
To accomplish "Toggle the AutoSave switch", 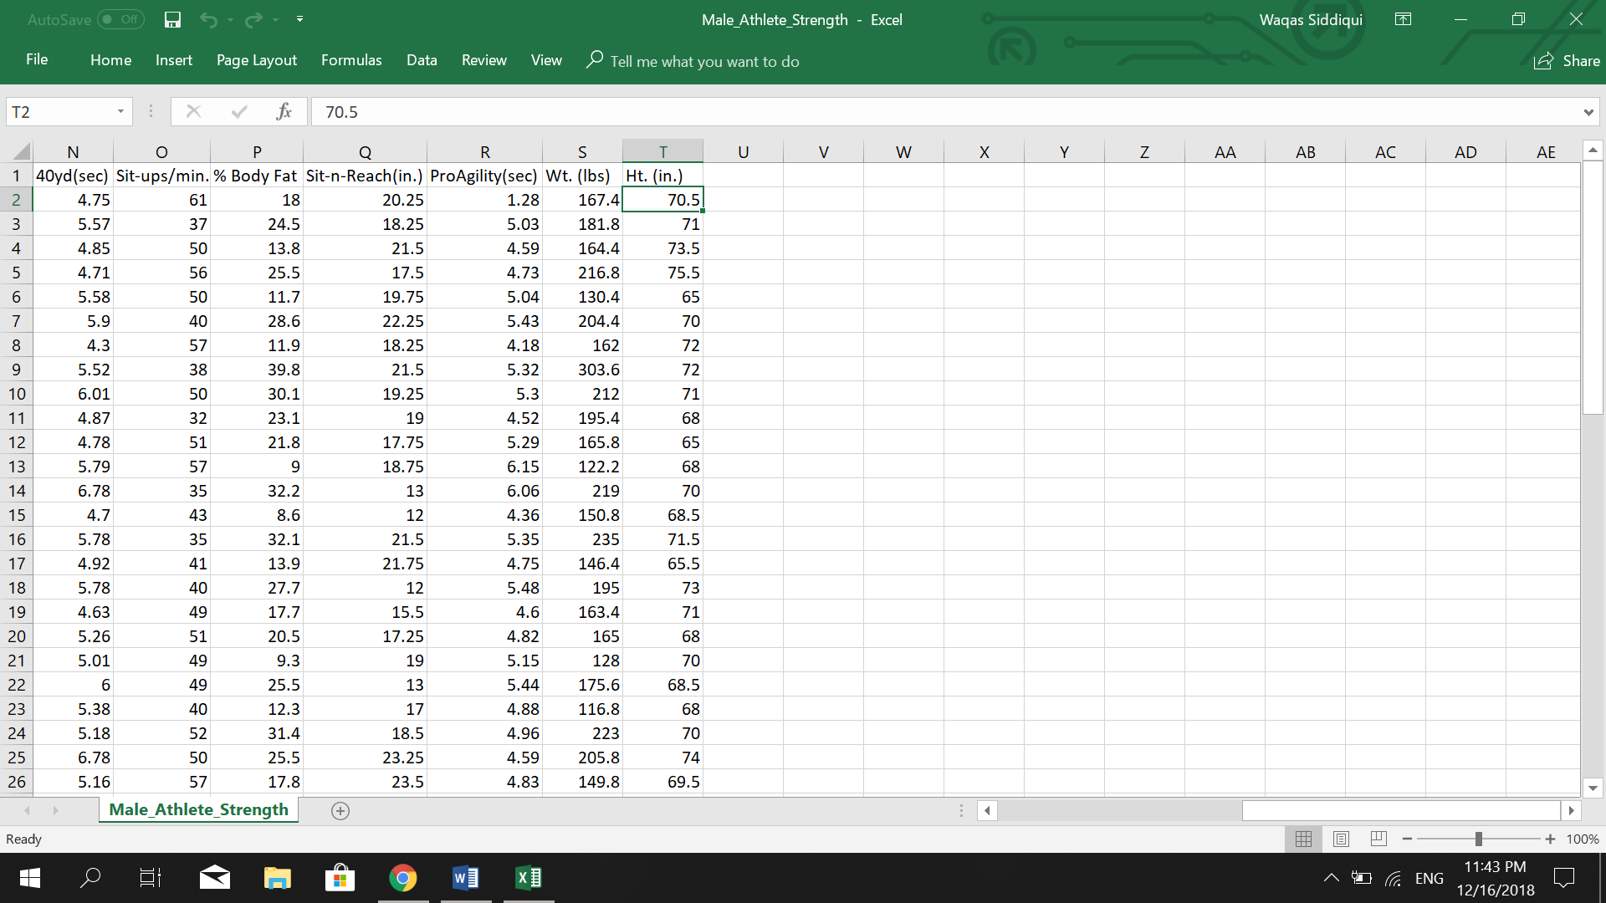I will pos(120,20).
